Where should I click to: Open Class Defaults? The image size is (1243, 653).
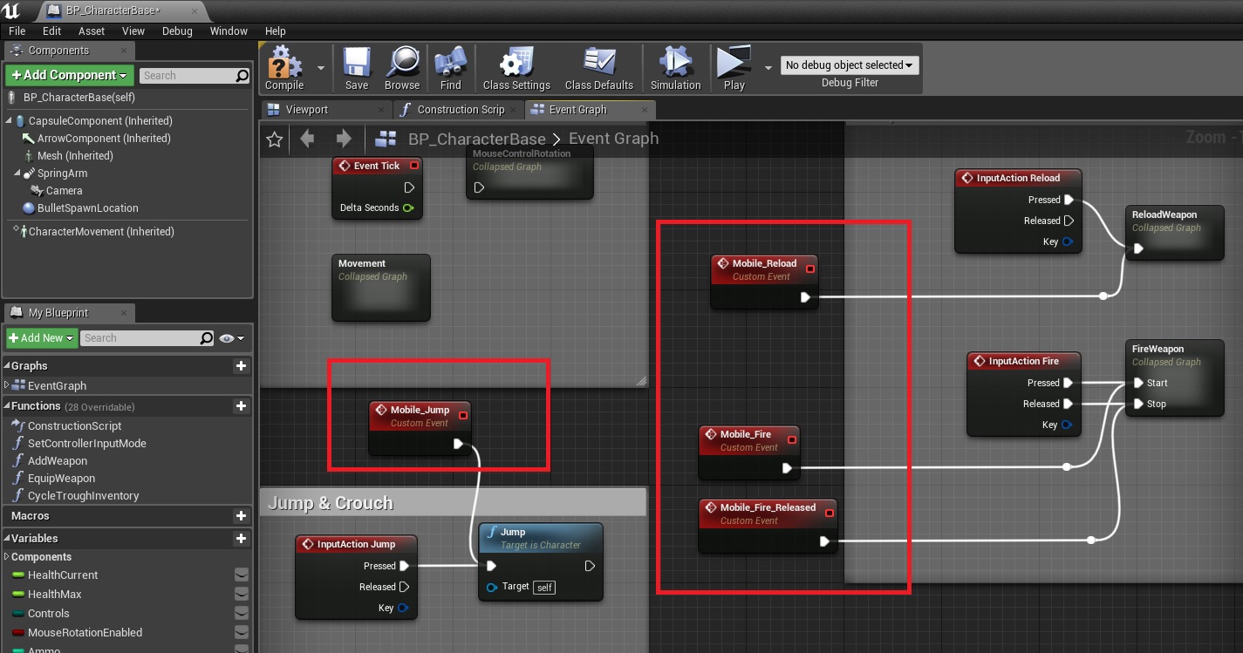pos(598,65)
